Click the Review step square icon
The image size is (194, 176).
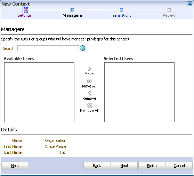(169, 10)
